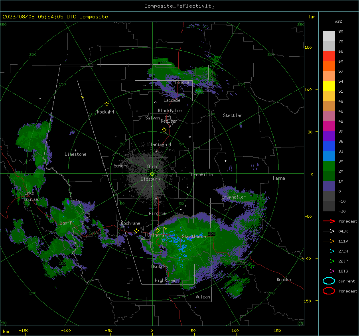The height and width of the screenshot is (336, 359).
Task: Click the Ponoka city label
Action: coord(182,82)
